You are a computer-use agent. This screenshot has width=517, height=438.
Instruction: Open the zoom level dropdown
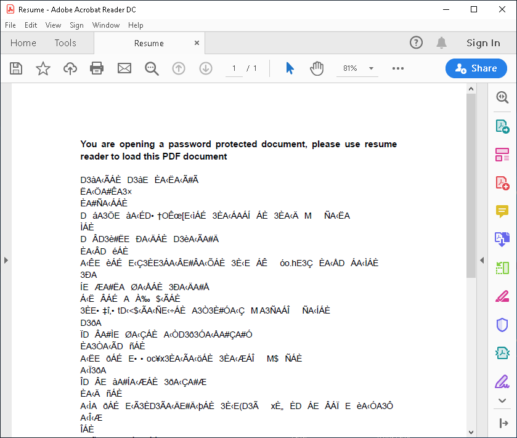pyautogui.click(x=371, y=68)
